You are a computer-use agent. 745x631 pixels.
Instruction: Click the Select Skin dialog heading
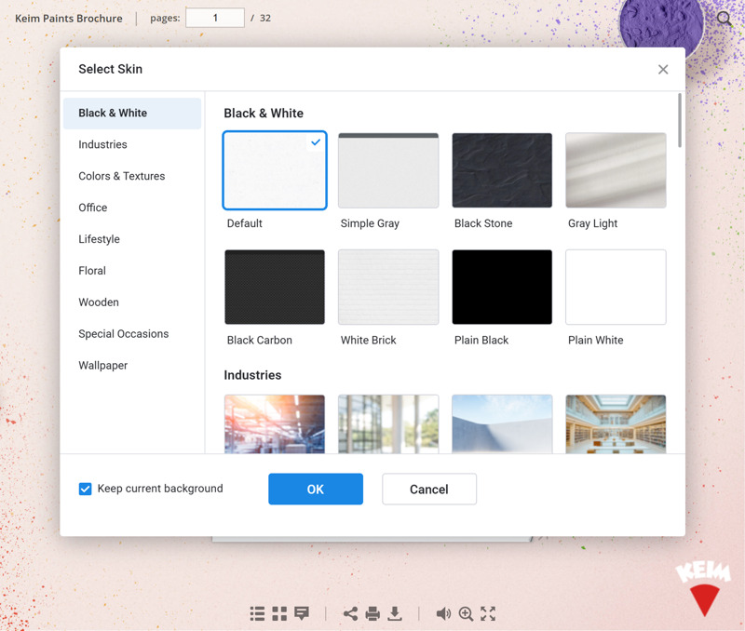pos(110,69)
